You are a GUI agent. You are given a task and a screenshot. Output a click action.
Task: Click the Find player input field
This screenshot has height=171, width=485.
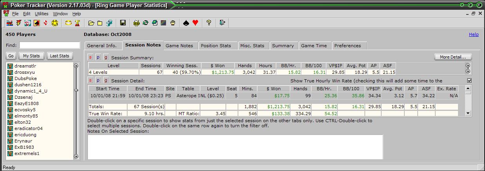point(50,45)
